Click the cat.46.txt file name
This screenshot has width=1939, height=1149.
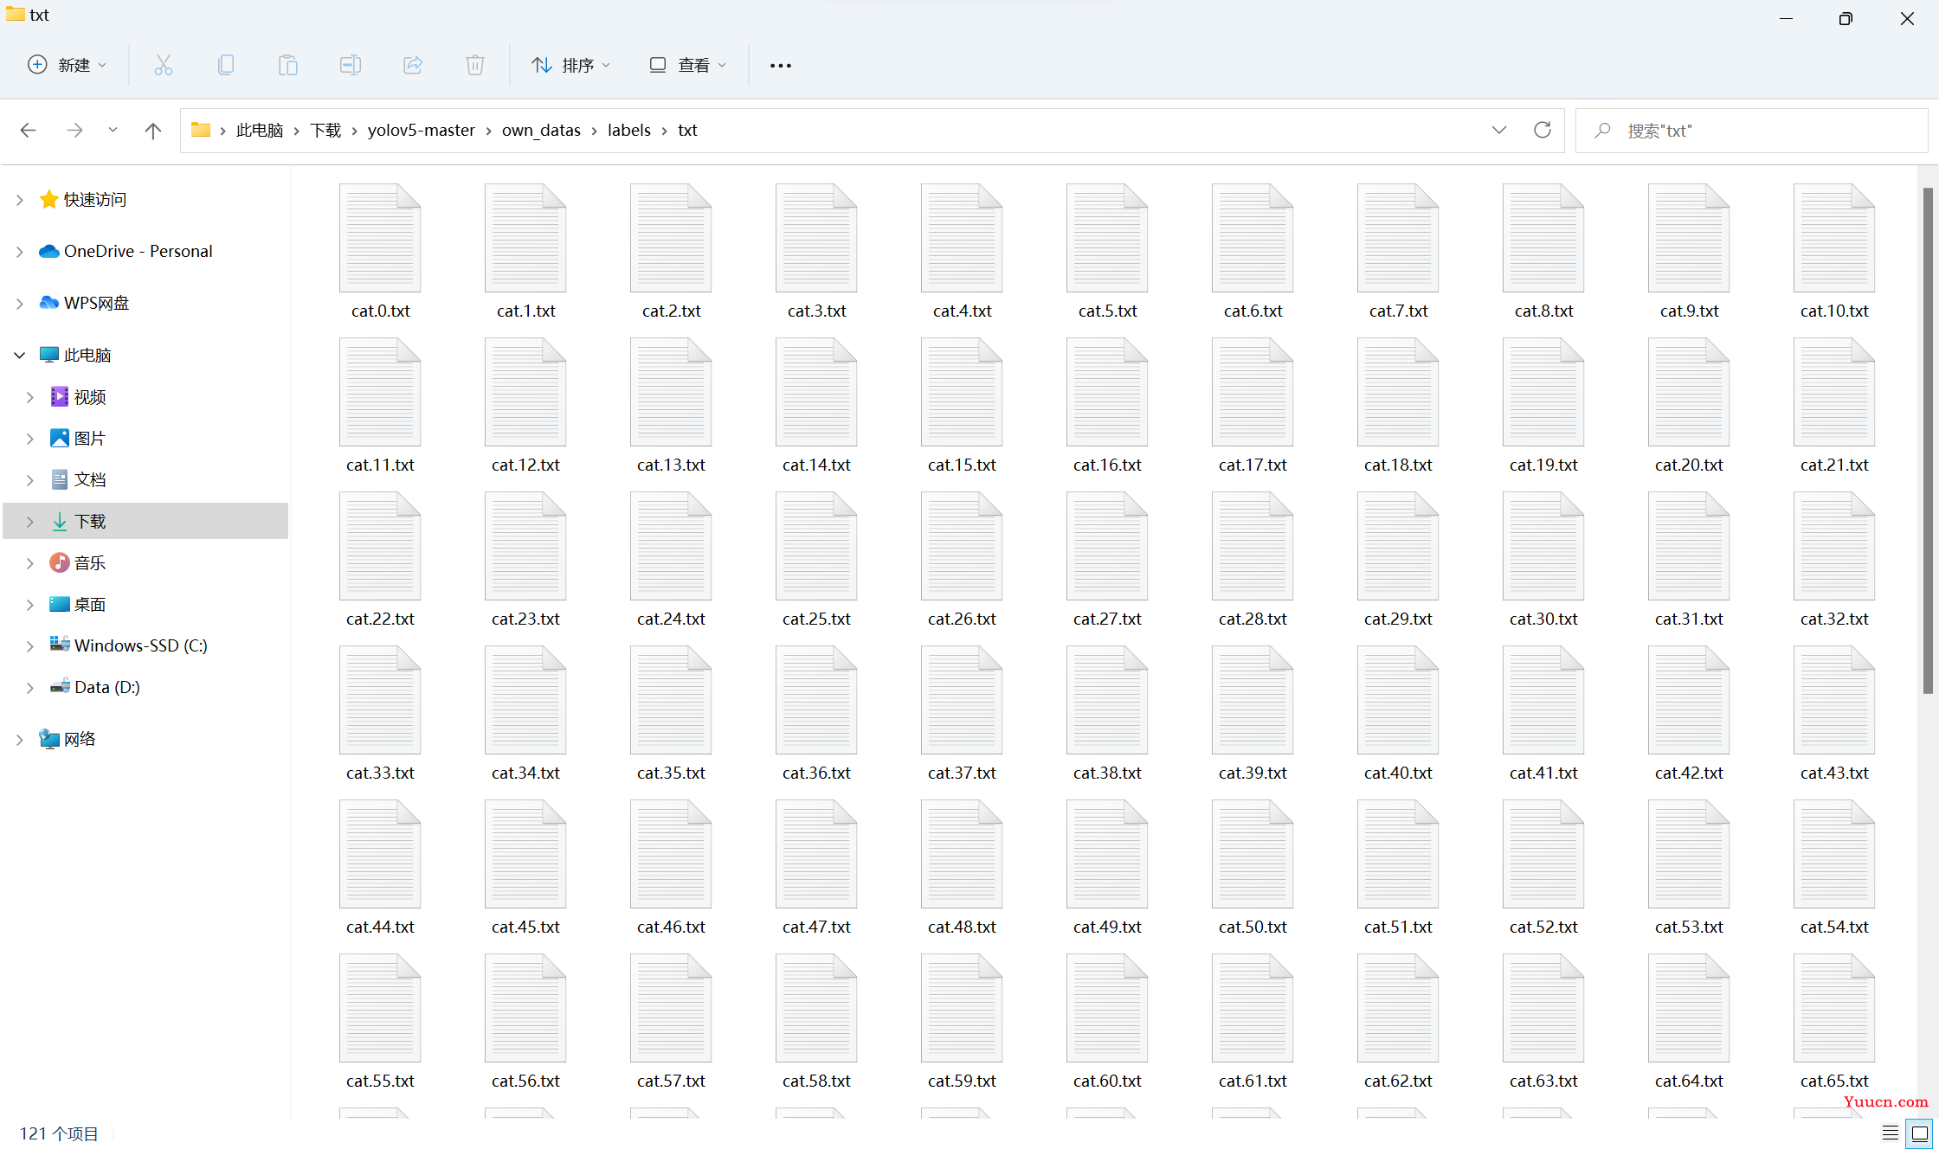(671, 928)
